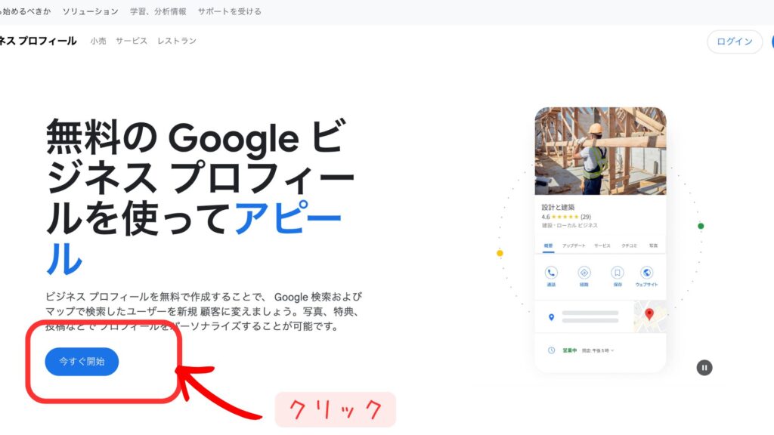Select the 通話 phone call icon
The width and height of the screenshot is (774, 435).
(x=551, y=271)
